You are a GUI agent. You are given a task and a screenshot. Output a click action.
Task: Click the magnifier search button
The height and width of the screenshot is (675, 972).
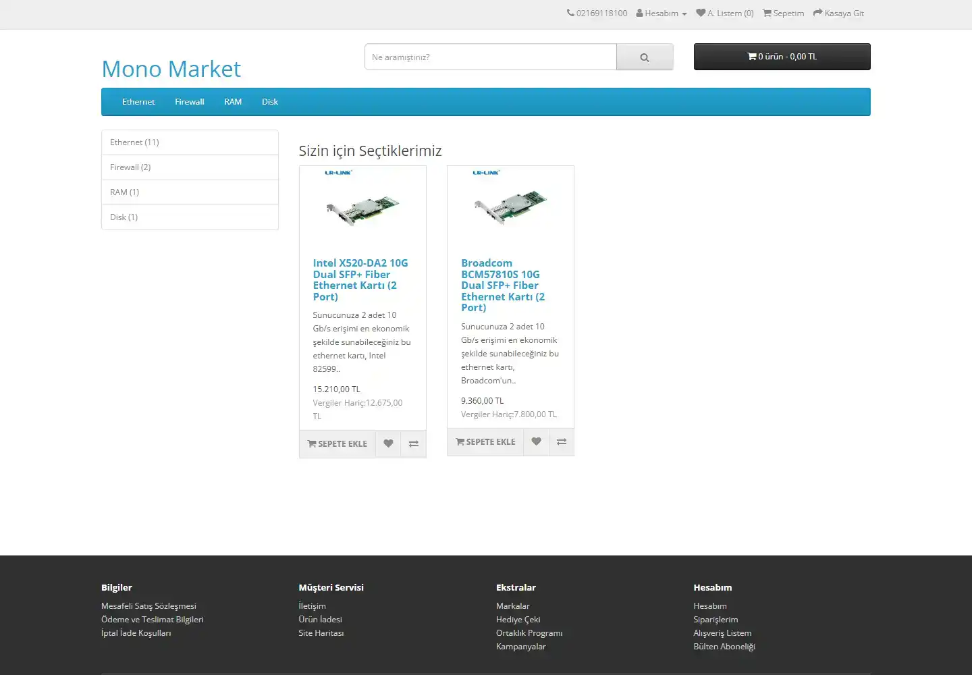[x=645, y=57]
